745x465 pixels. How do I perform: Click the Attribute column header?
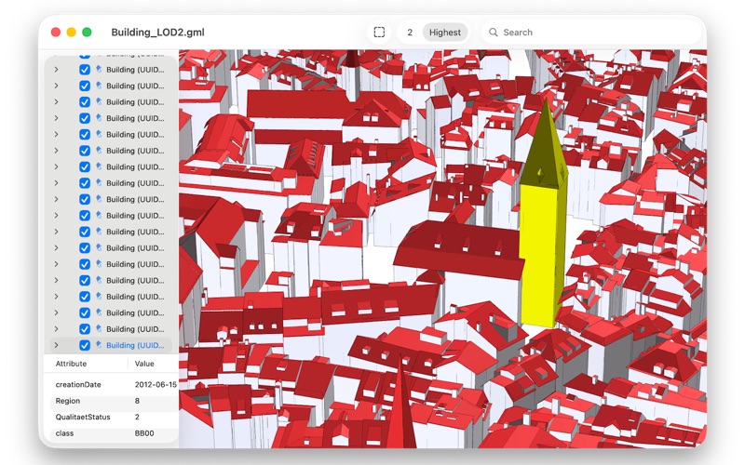point(71,364)
